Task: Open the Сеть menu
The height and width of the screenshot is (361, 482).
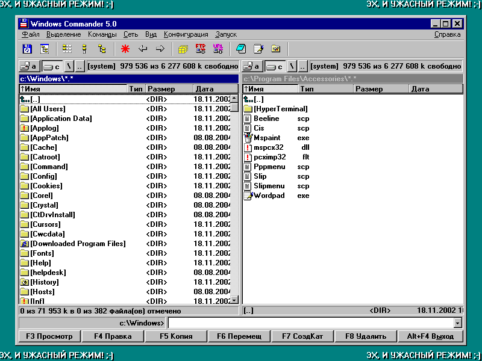Action: tap(131, 34)
